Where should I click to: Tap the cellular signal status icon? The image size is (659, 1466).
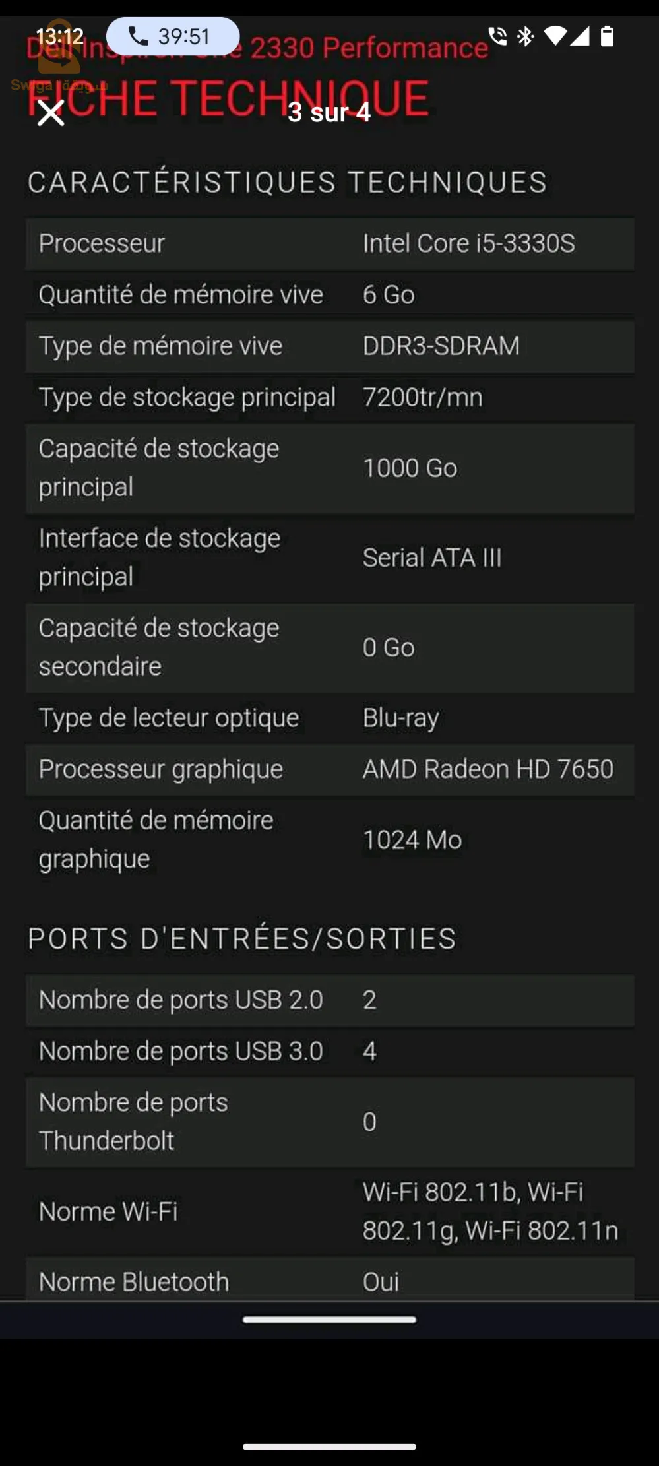pos(580,36)
